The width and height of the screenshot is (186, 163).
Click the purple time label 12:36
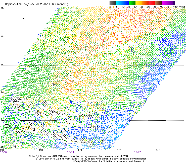click(x=70, y=152)
